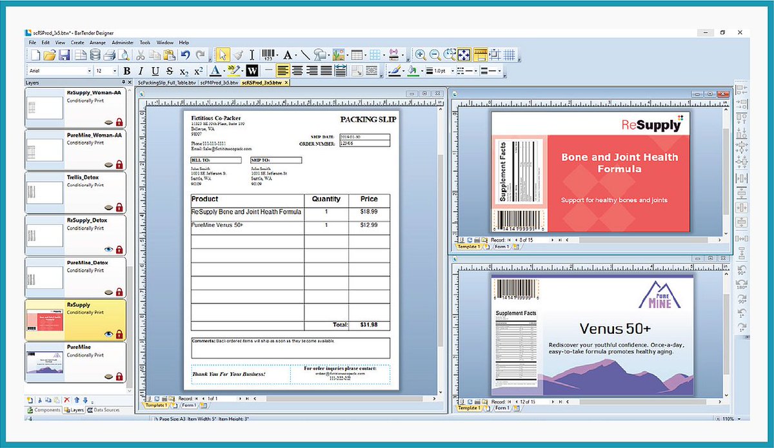The width and height of the screenshot is (774, 448).
Task: Move layer down with blue arrow
Action: point(85,400)
